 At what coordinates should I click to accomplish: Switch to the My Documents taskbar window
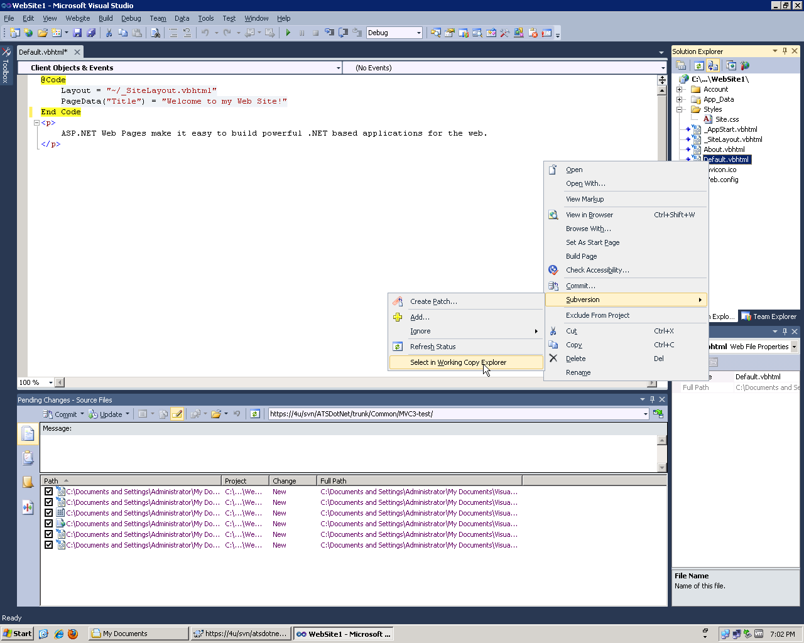138,634
